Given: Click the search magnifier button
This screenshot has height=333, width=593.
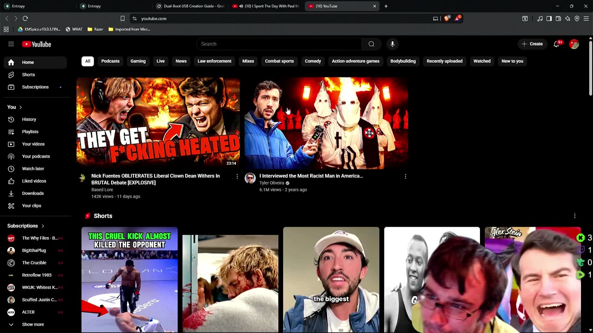Looking at the screenshot, I should pyautogui.click(x=371, y=44).
